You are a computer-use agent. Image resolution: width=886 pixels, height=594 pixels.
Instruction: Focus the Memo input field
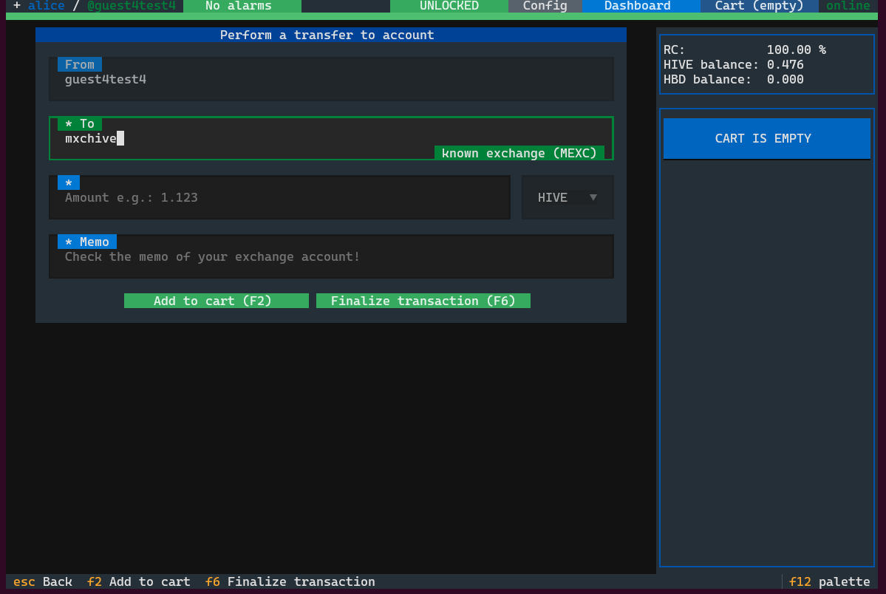331,256
